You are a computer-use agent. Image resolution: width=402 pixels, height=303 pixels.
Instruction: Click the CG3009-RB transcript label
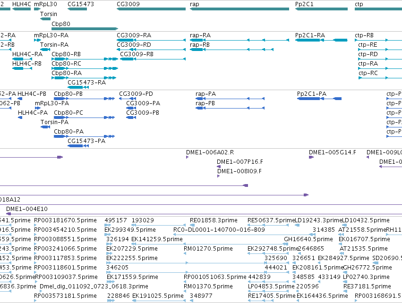[x=137, y=54]
